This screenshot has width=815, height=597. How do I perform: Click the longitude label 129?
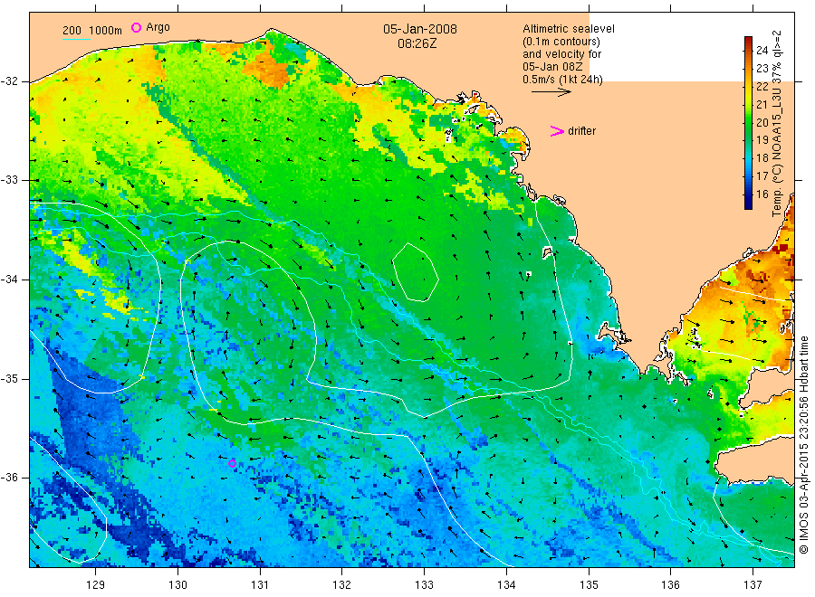[x=96, y=585]
